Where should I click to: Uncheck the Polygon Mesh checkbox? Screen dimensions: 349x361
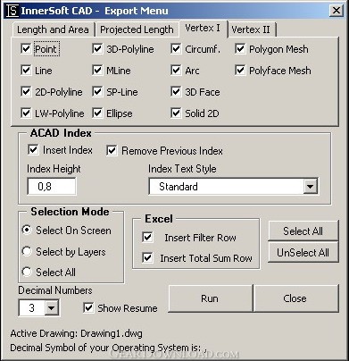240,48
